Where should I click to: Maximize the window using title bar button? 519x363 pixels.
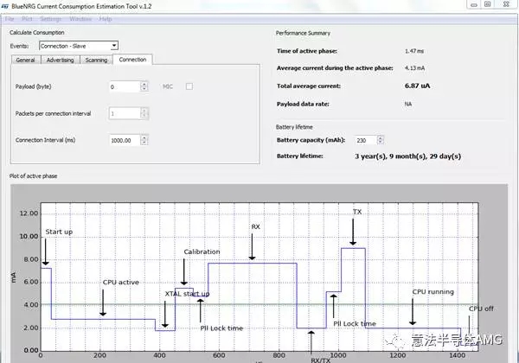(488, 4)
